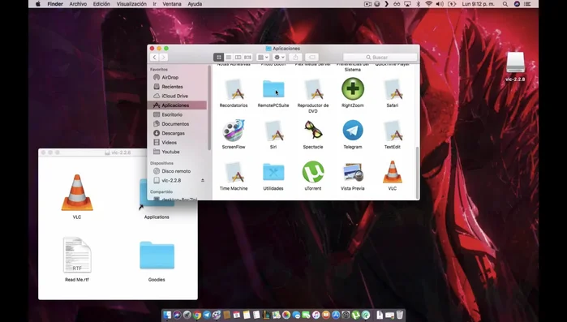The width and height of the screenshot is (567, 322).
Task: Eject the vlc-2.2.8 volume in sidebar
Action: 203,180
